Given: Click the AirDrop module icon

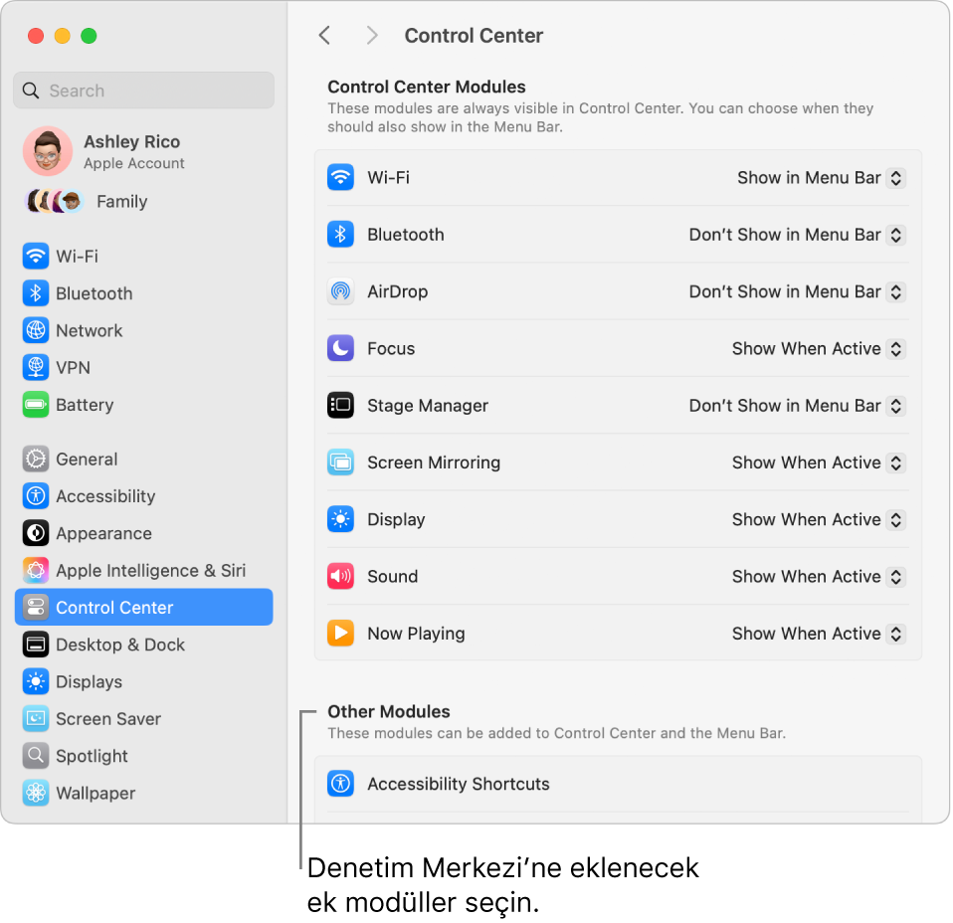Looking at the screenshot, I should 340,291.
